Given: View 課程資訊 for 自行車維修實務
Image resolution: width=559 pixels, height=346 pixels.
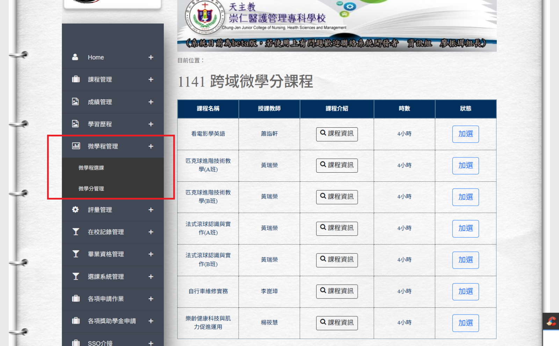Looking at the screenshot, I should click(x=337, y=291).
